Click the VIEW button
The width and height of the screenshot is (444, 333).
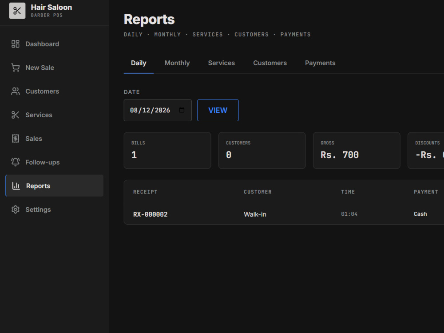(218, 110)
